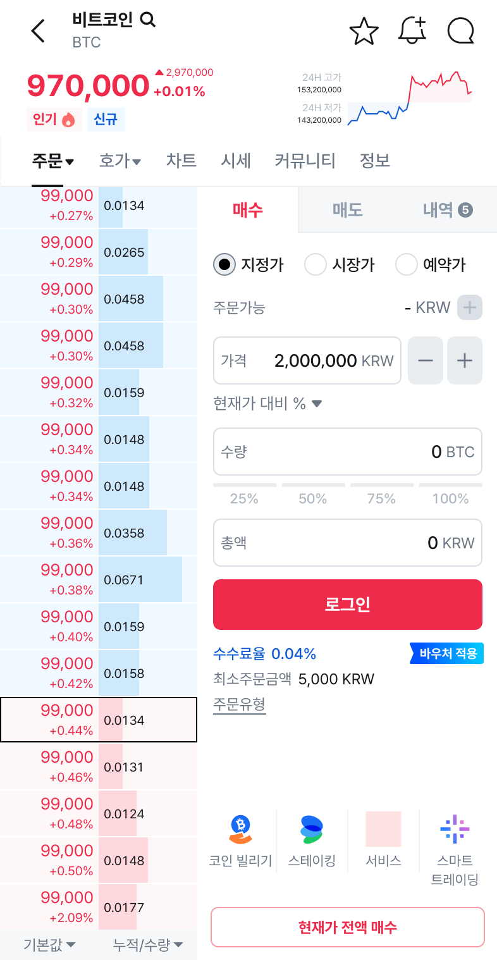Expand the 현재가 대비 % dropdown
This screenshot has width=497, height=960.
268,403
